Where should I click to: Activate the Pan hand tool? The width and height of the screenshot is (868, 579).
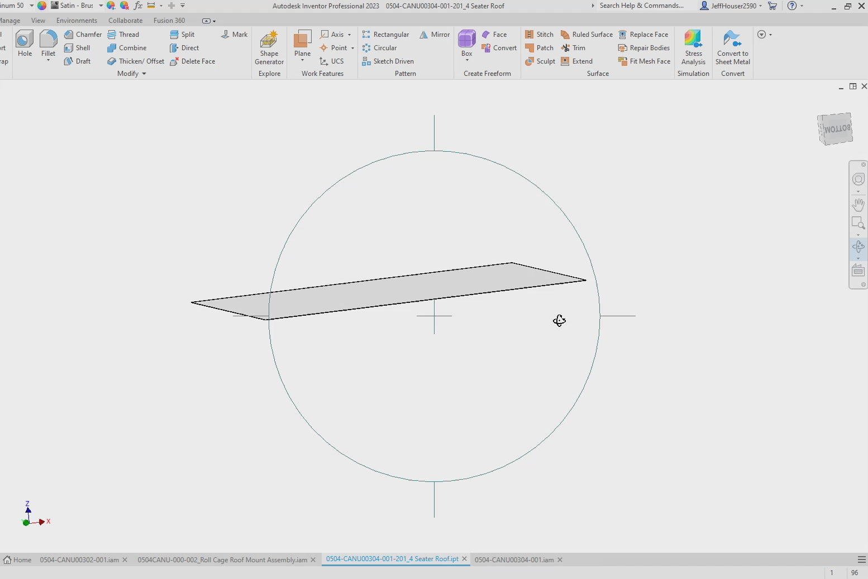coord(858,205)
